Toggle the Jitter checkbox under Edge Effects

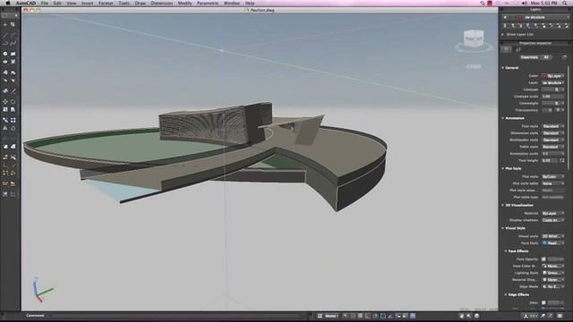(543, 302)
